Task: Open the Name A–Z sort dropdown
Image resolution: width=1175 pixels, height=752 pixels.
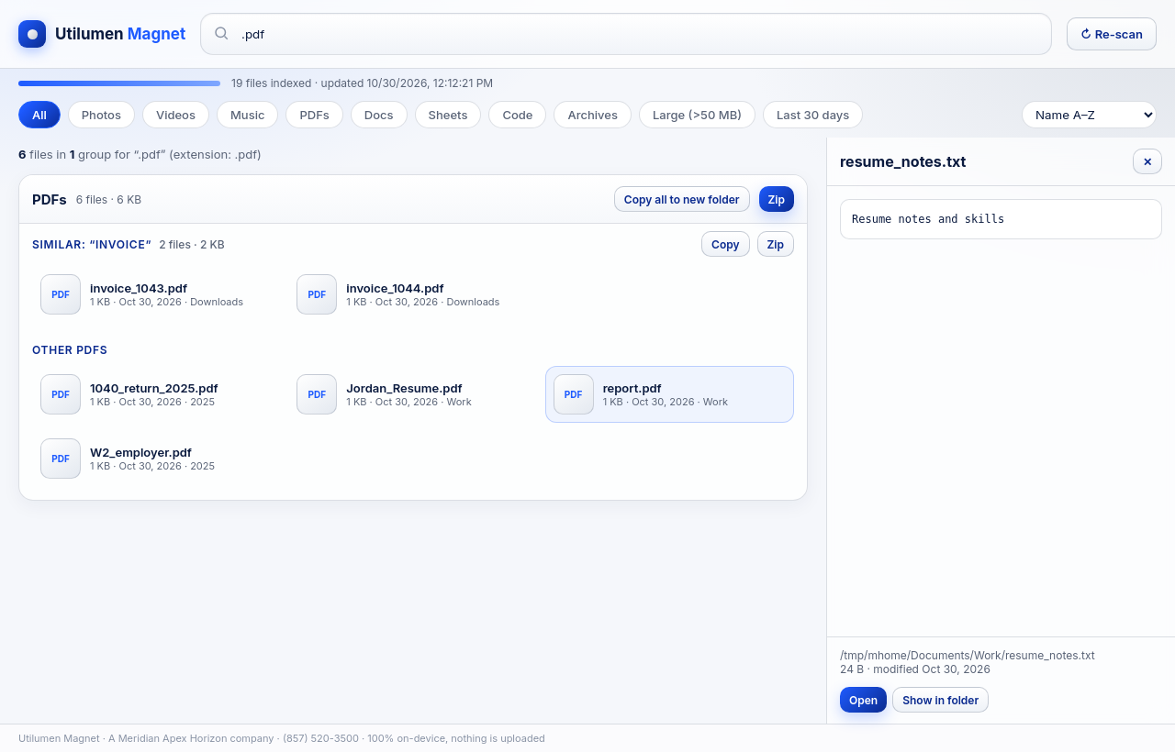Action: point(1089,115)
